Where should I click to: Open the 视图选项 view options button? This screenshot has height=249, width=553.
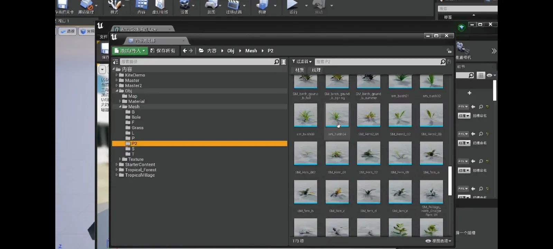point(438,241)
